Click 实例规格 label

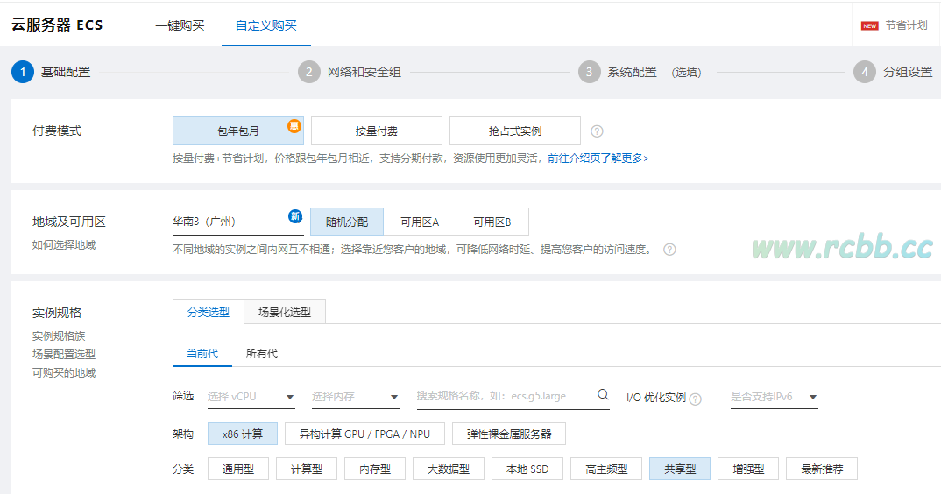[57, 313]
